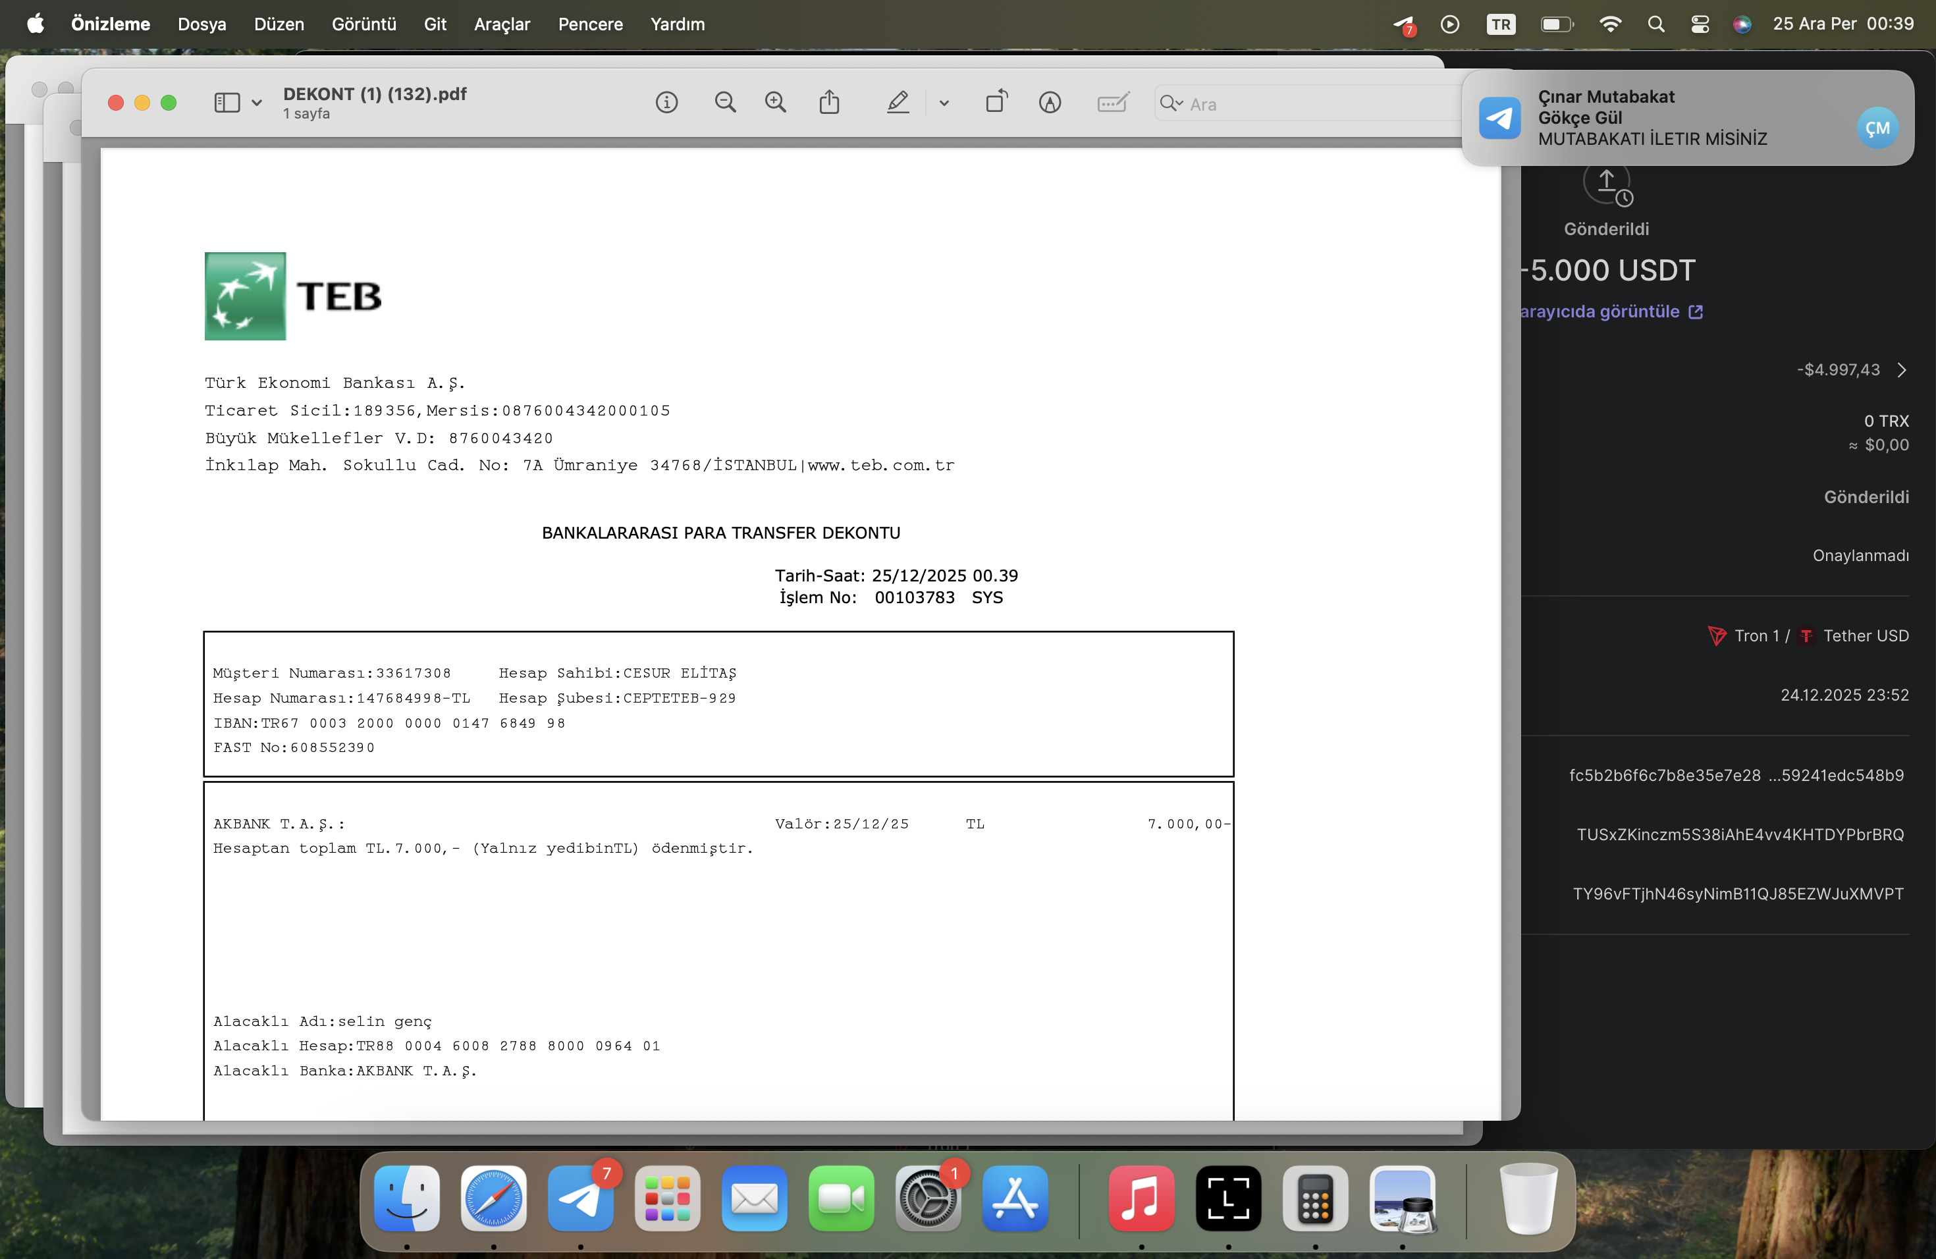This screenshot has width=1936, height=1259.
Task: Open the Düzen menu
Action: (x=279, y=24)
